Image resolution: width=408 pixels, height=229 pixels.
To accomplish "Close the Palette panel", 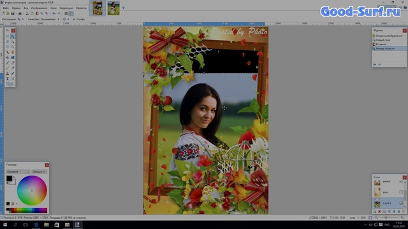I will click(x=47, y=165).
